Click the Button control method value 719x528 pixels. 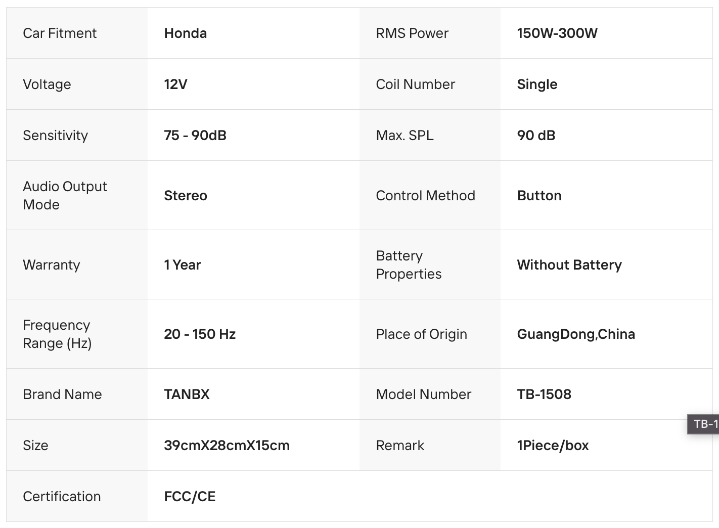tap(539, 196)
